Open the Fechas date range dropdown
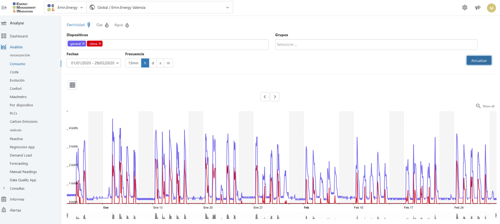500x224 pixels. pos(94,63)
